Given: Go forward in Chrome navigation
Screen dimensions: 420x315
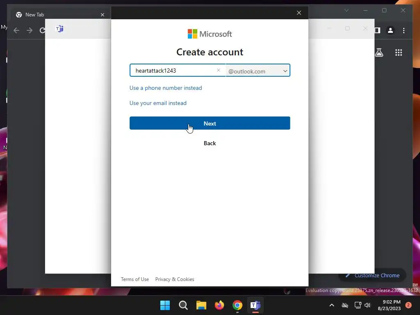Looking at the screenshot, I should click(x=30, y=30).
